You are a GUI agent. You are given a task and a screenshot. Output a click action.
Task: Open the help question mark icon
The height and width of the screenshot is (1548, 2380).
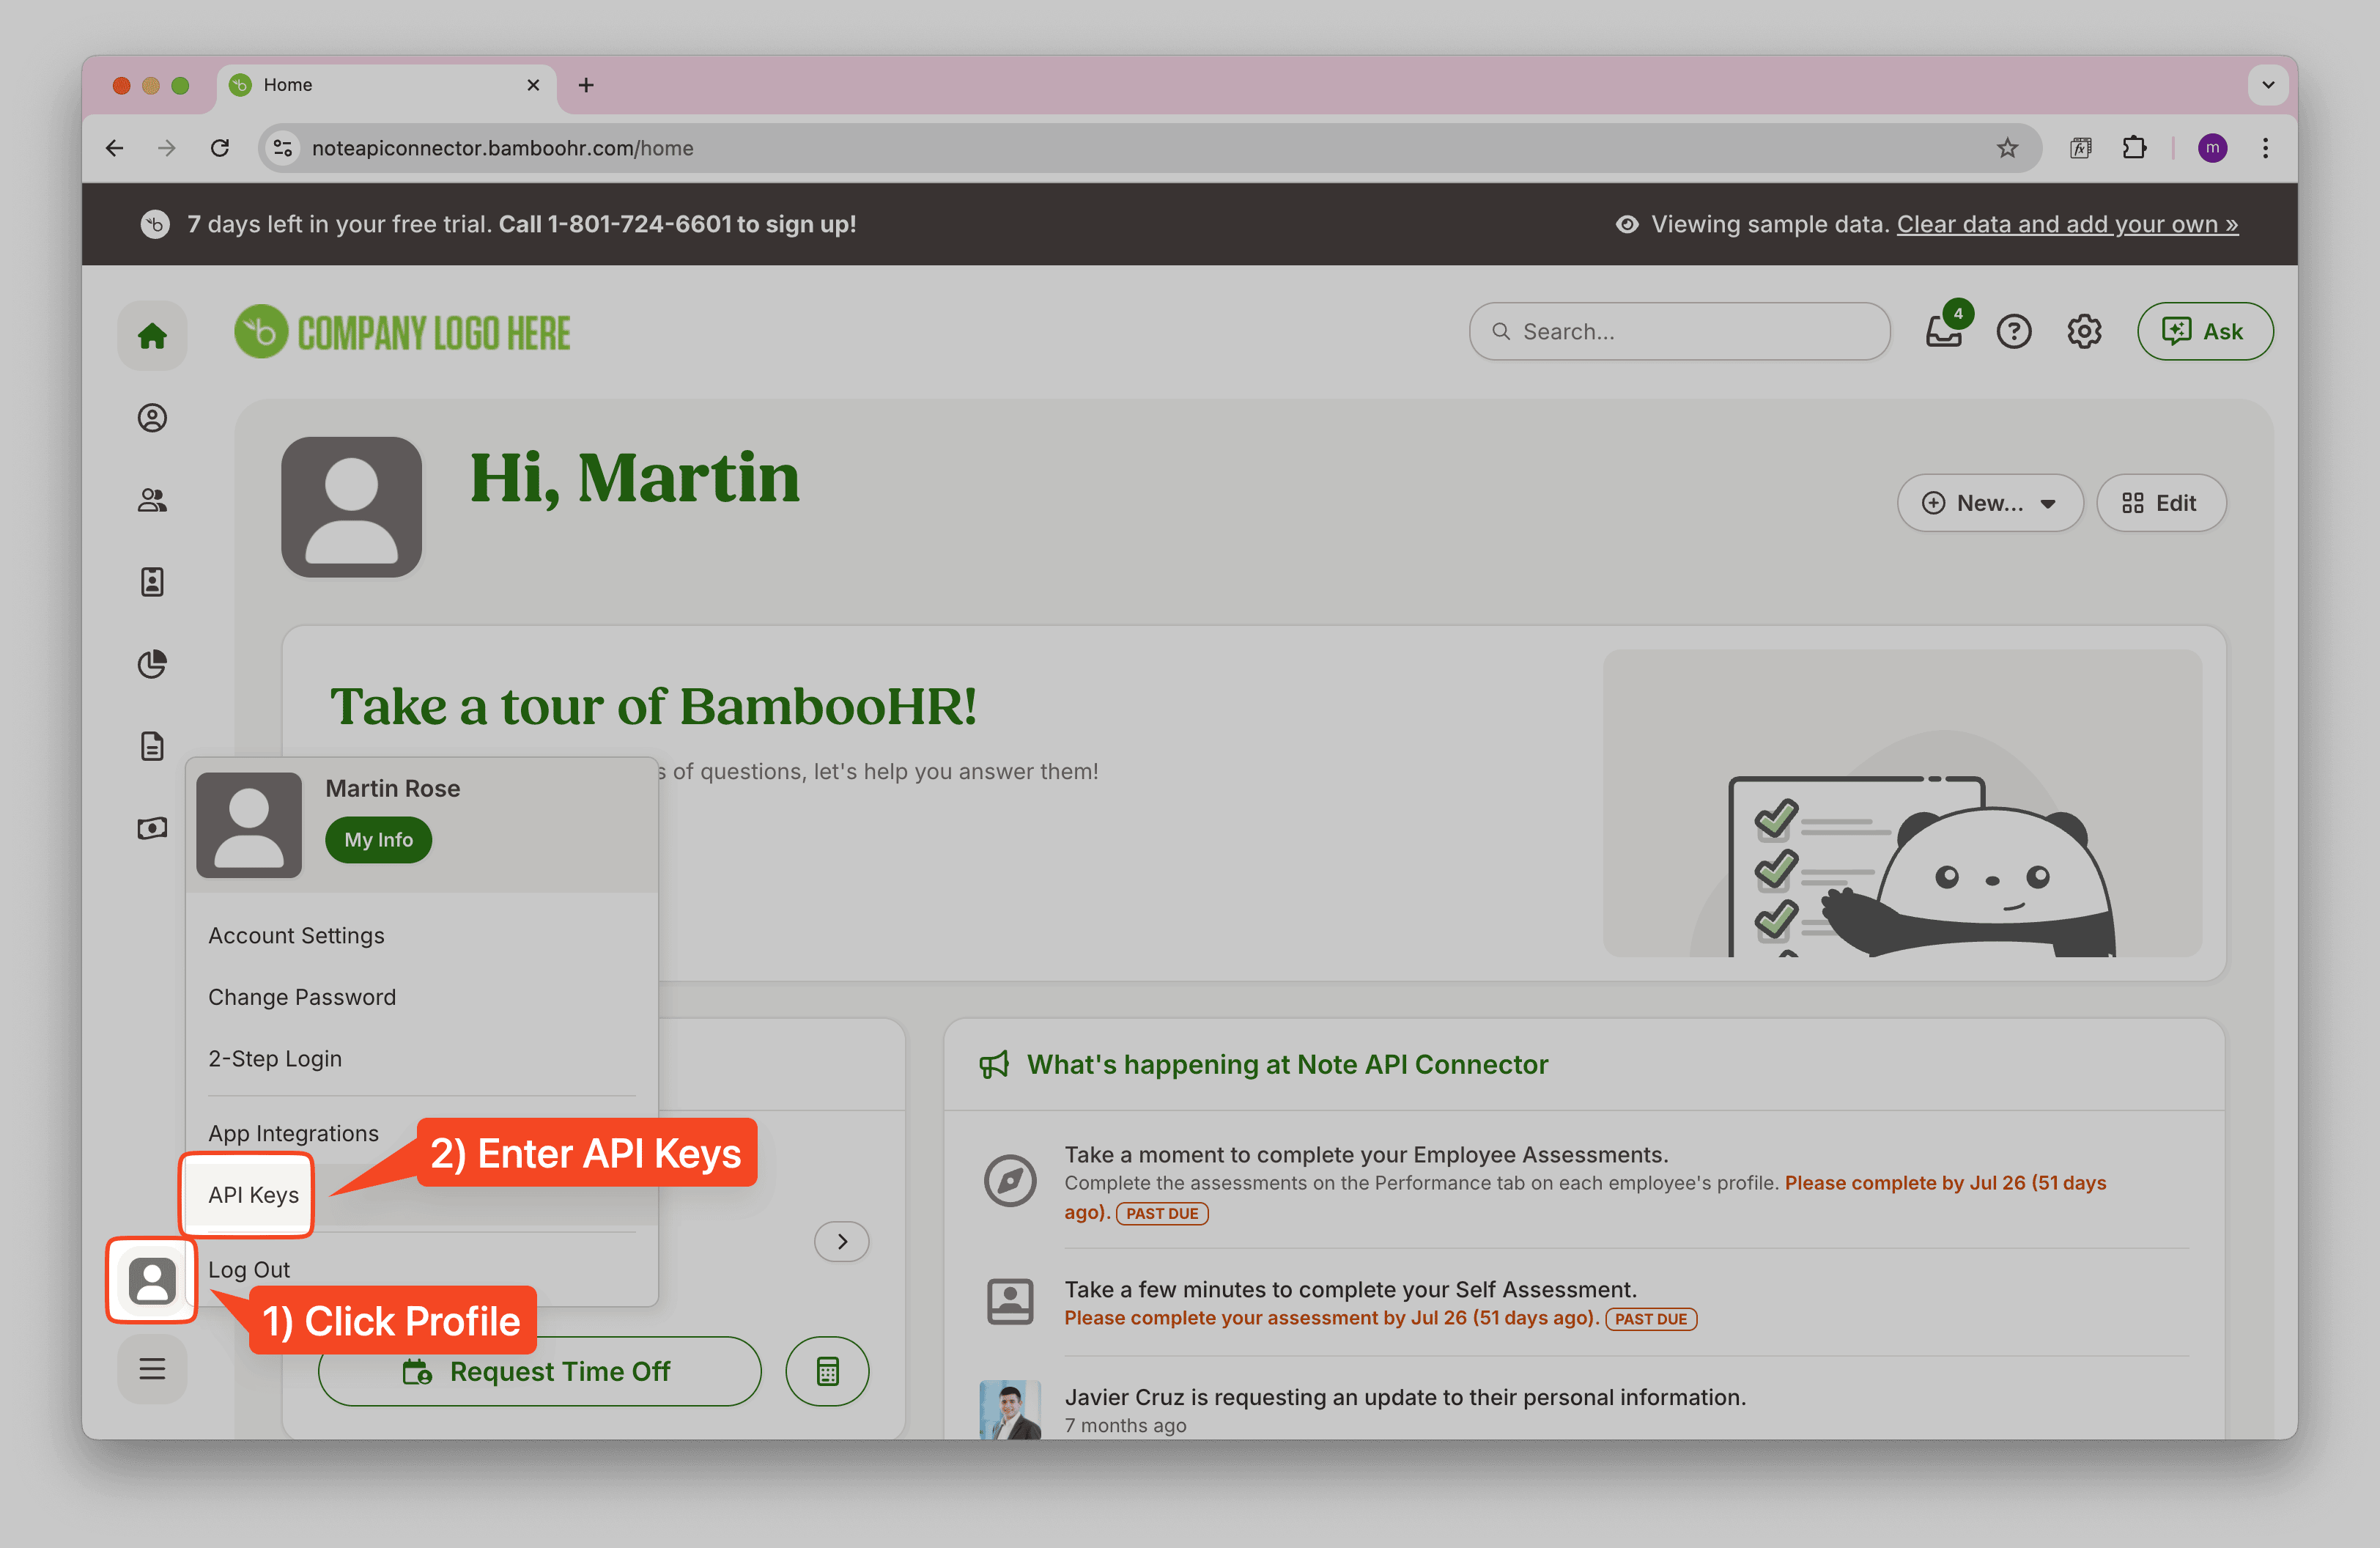[x=2014, y=331]
